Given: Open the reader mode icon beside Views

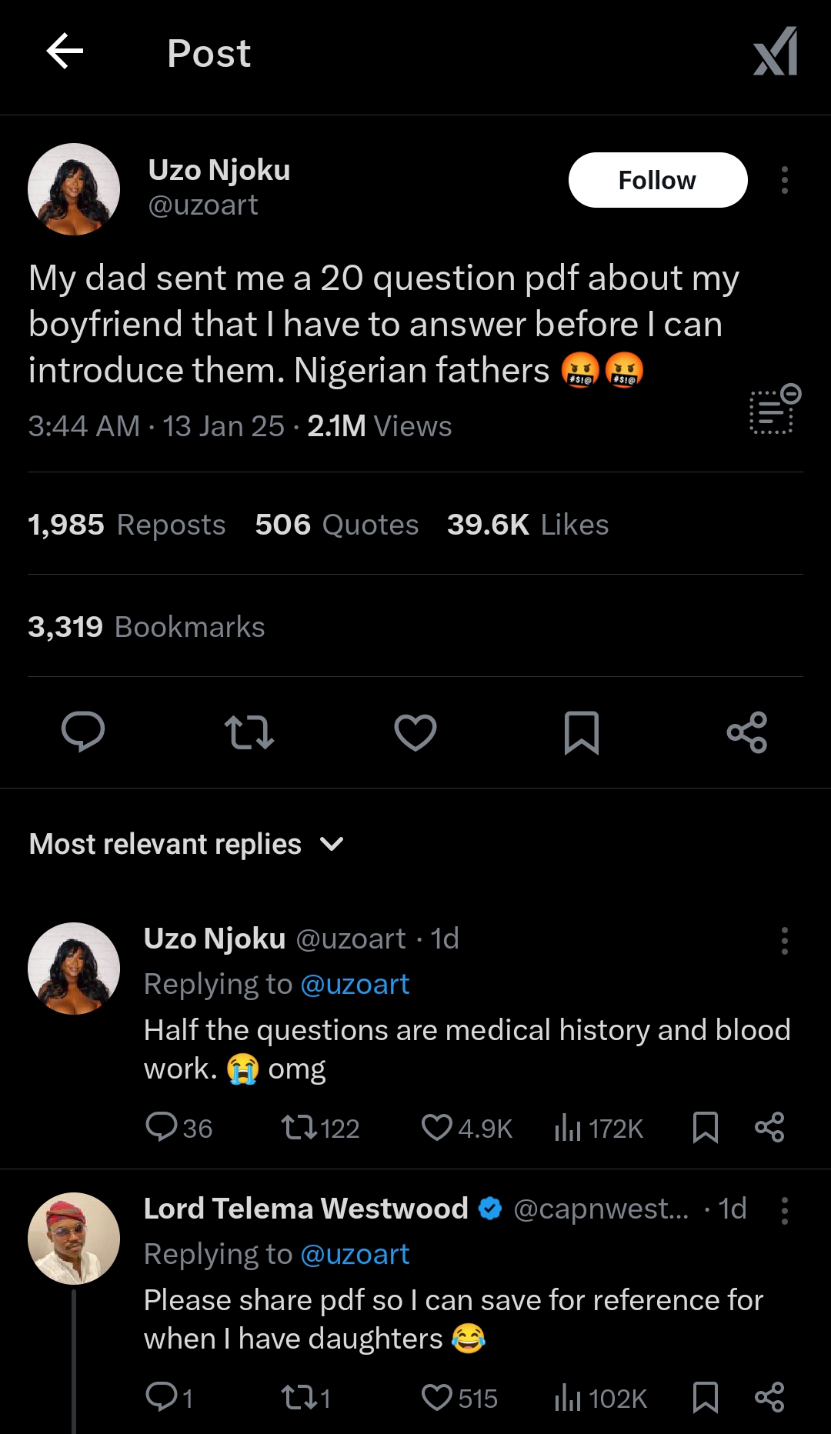Looking at the screenshot, I should click(x=774, y=409).
